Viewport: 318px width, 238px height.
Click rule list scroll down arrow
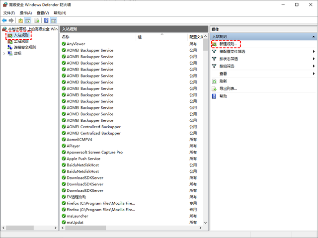coord(205,223)
